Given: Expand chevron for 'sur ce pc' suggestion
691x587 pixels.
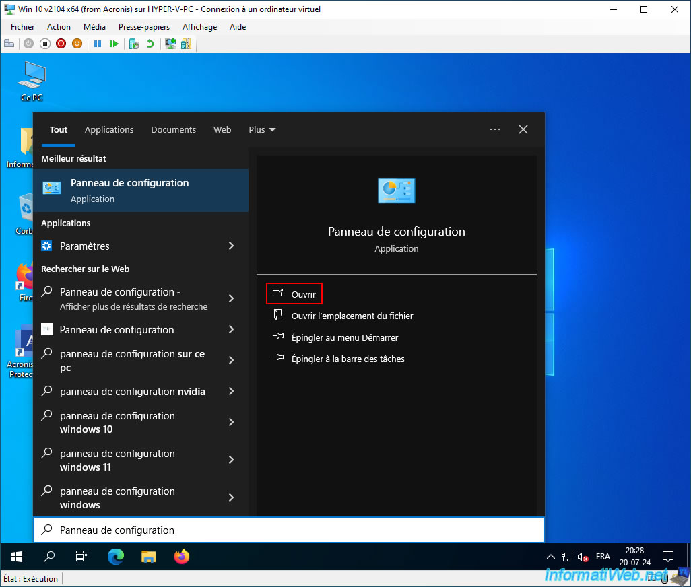Looking at the screenshot, I should [x=232, y=360].
